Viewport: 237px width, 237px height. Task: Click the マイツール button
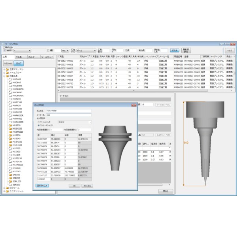[8, 64]
